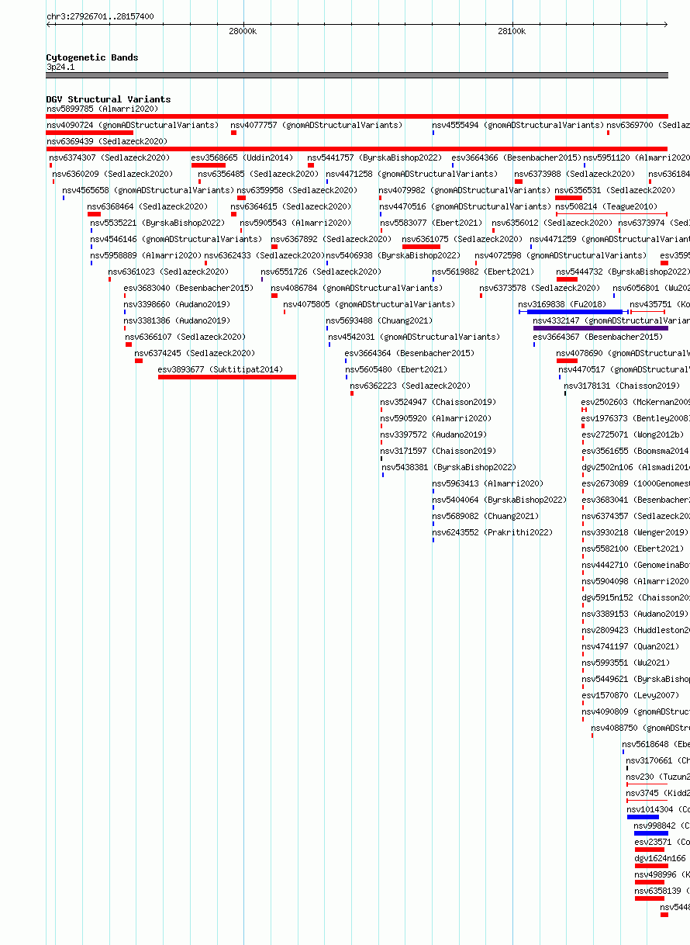Click the esv3568665 (Uddin2014) label
This screenshot has height=945, width=690.
coord(242,157)
